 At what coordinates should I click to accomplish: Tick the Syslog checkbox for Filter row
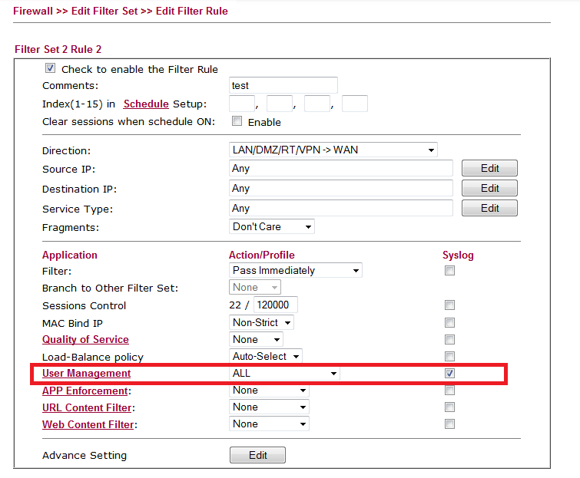450,270
